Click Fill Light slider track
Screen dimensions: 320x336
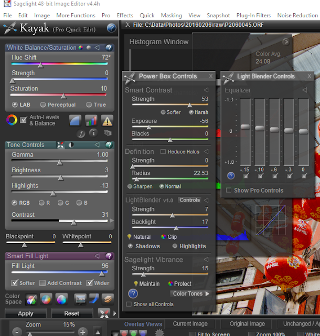pos(60,272)
